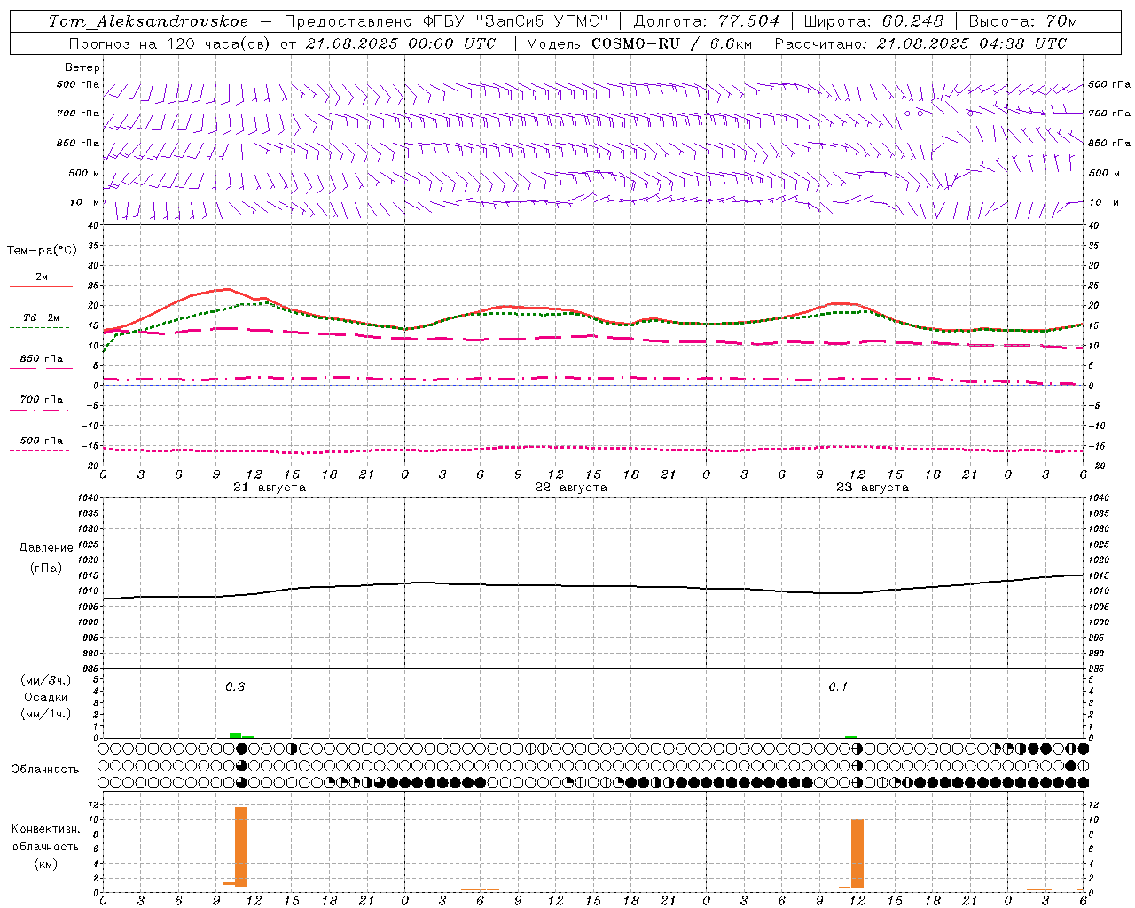The image size is (1135, 908).
Task: Click the 0.3 precipitation amount label
Action: [x=235, y=686]
